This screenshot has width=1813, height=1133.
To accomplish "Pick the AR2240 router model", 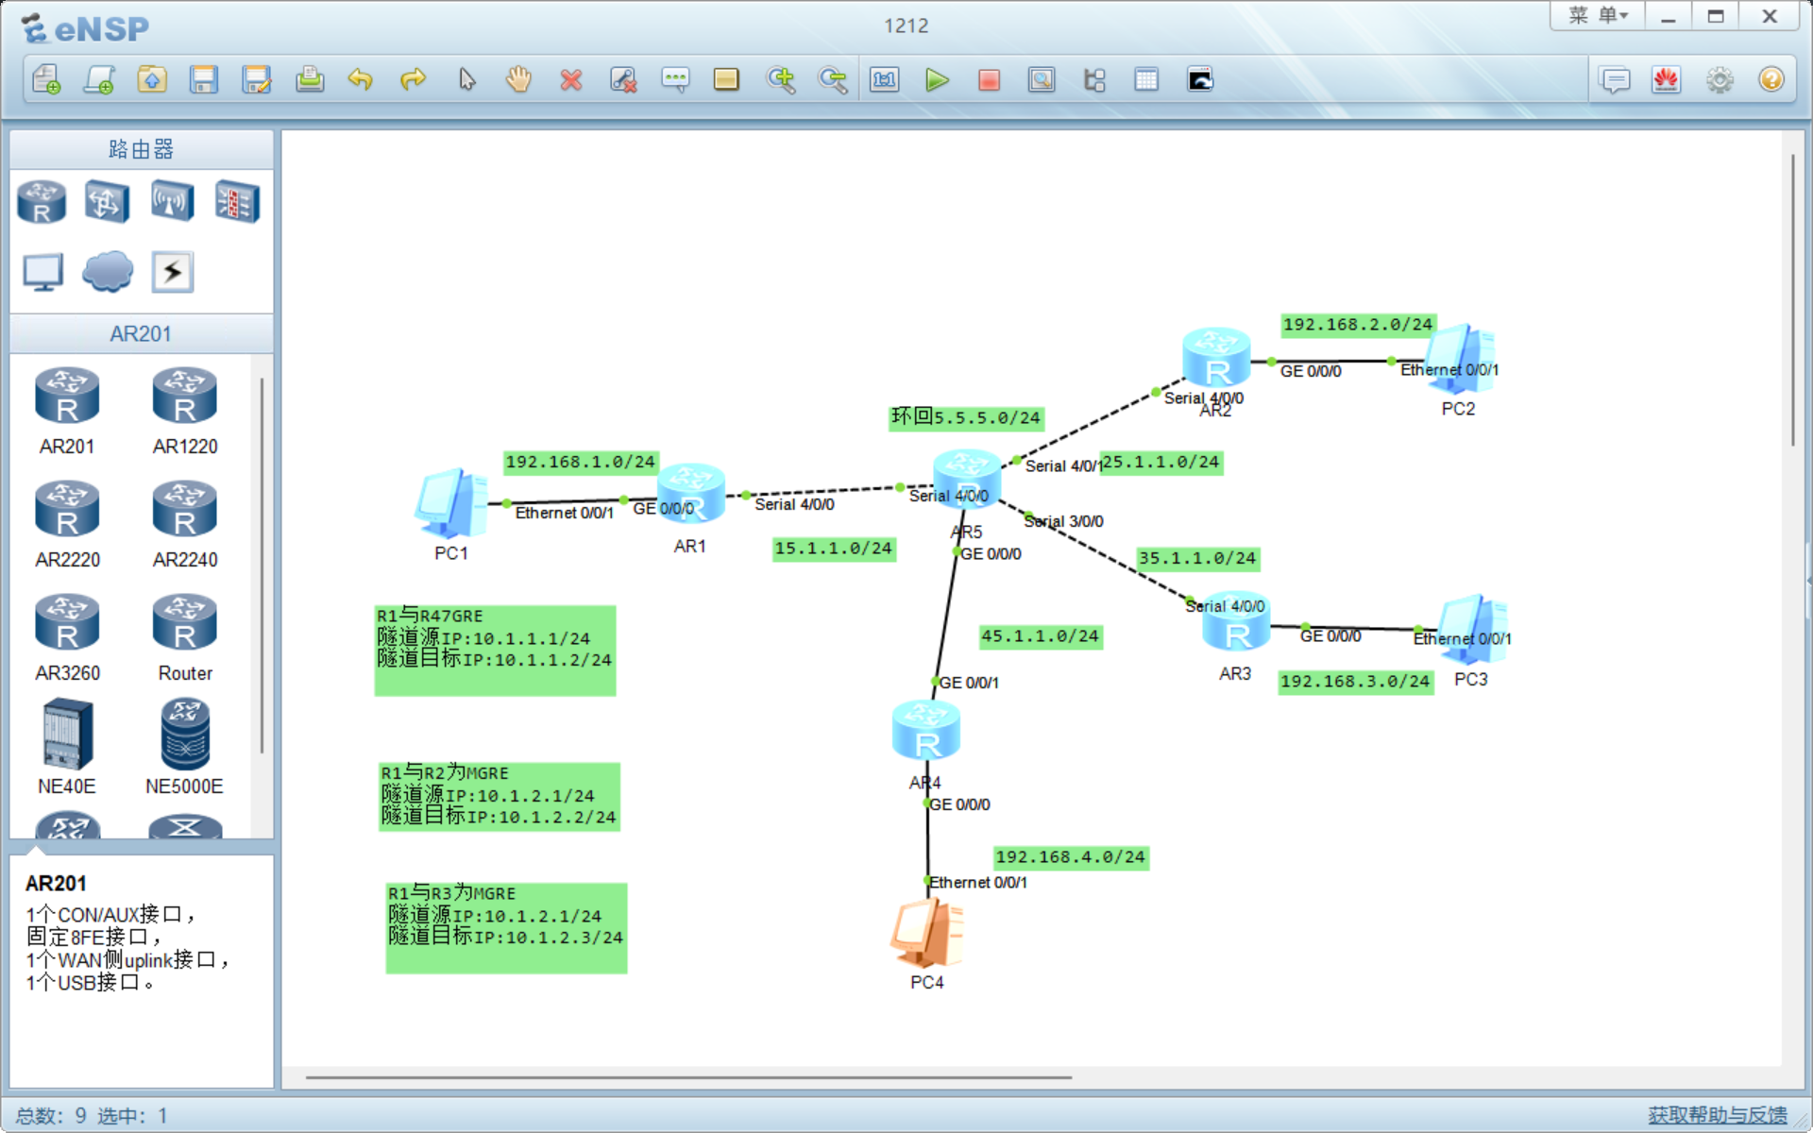I will pos(185,525).
